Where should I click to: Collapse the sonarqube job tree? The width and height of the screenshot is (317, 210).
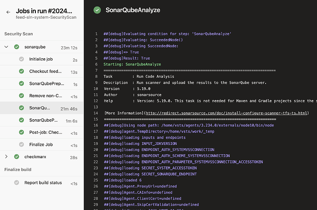coord(6,47)
